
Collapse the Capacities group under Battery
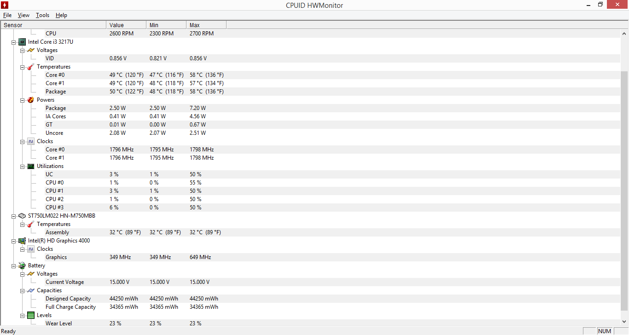22,290
